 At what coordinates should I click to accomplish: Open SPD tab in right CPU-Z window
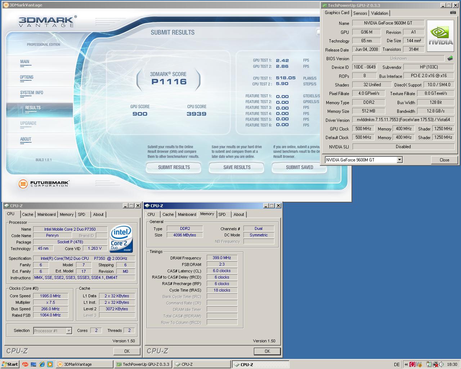[x=222, y=214]
